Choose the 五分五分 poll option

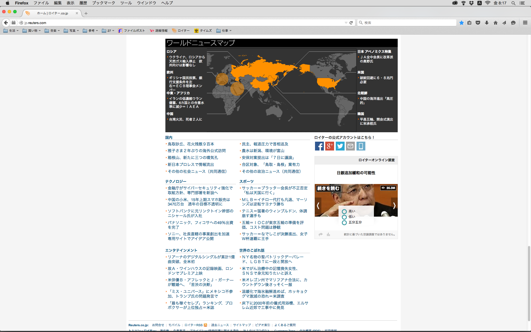(344, 222)
